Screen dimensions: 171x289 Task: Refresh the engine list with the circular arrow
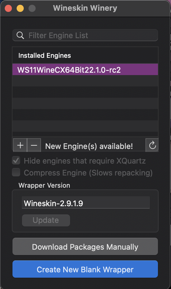152,145
